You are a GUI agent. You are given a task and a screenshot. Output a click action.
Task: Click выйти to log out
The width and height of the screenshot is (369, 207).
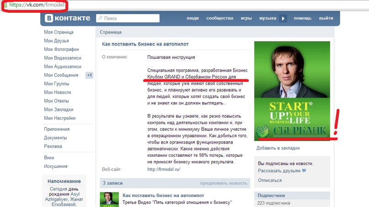[326, 18]
